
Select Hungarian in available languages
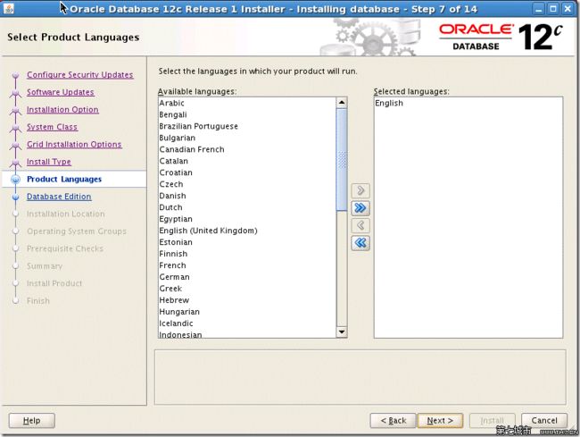coord(246,312)
